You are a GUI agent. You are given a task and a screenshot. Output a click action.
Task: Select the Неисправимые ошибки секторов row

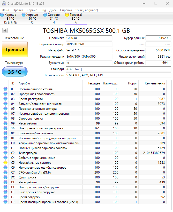[84, 168]
